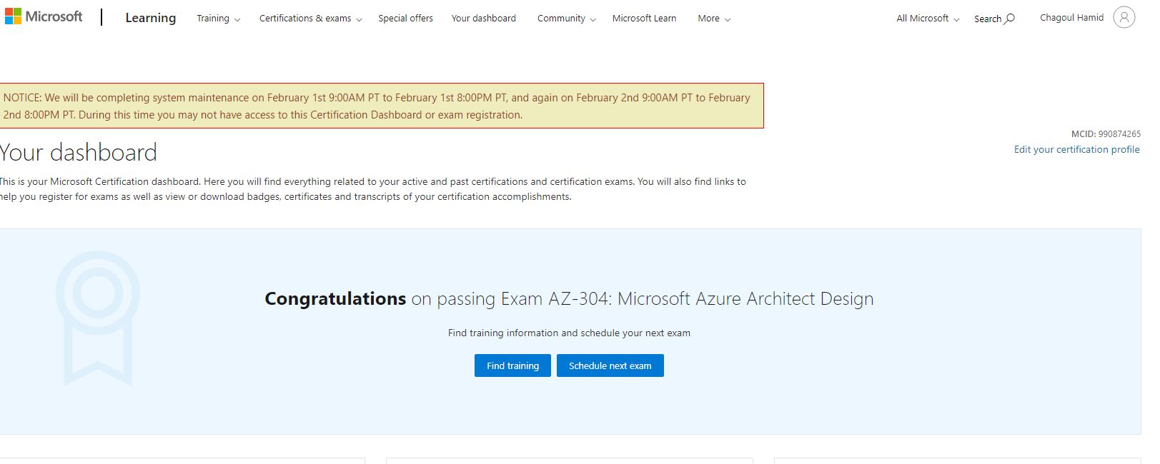Expand the Community dropdown
The height and width of the screenshot is (464, 1160).
[567, 19]
